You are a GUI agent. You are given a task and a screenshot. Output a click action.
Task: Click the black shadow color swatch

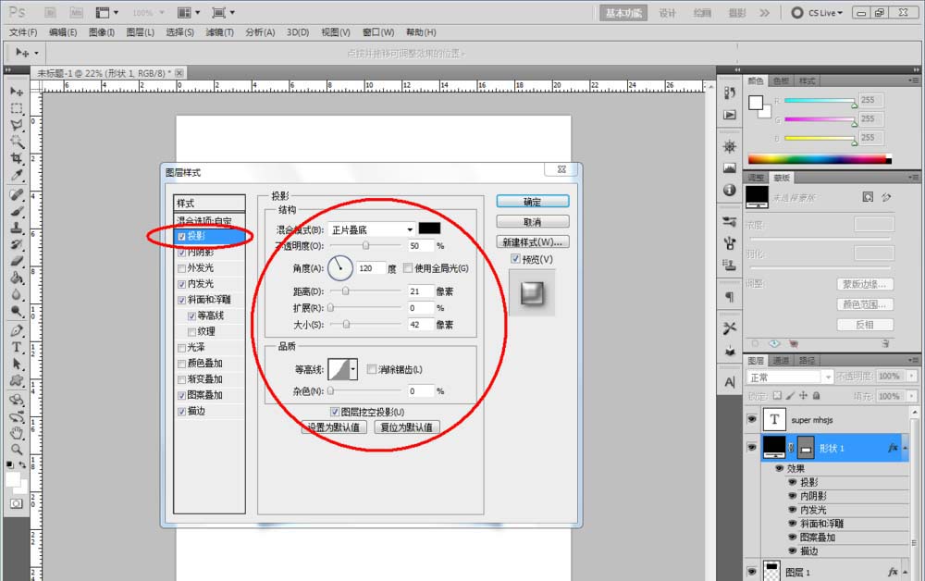(429, 229)
